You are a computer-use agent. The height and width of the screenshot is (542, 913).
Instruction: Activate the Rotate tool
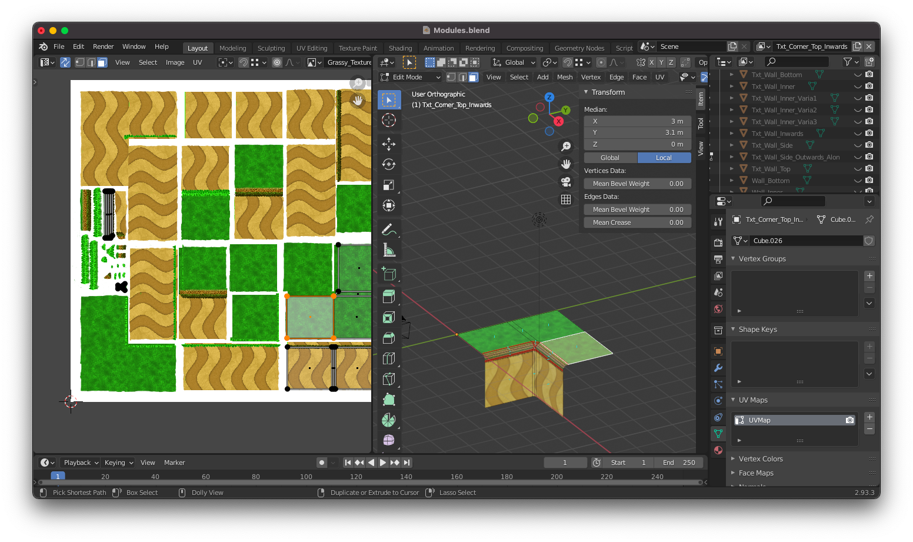388,164
